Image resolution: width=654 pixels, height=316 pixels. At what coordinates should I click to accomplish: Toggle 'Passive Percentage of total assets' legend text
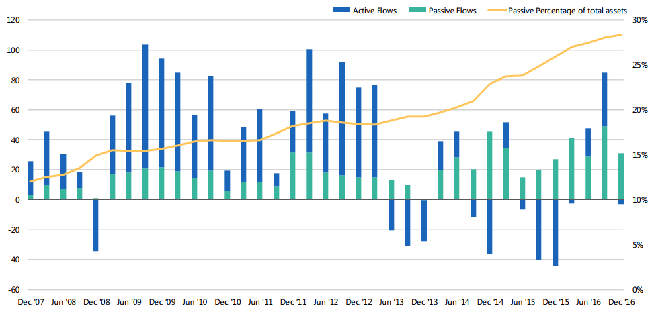pos(568,10)
